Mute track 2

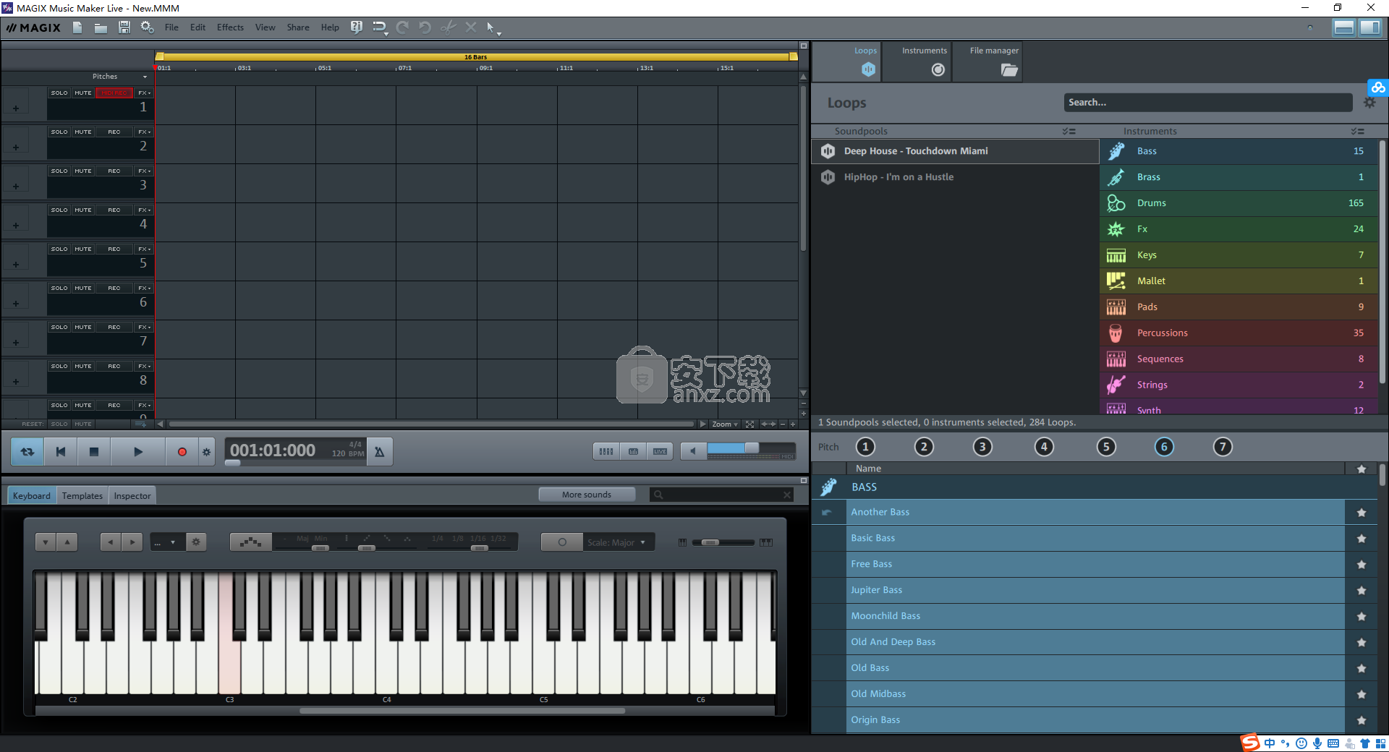tap(83, 132)
